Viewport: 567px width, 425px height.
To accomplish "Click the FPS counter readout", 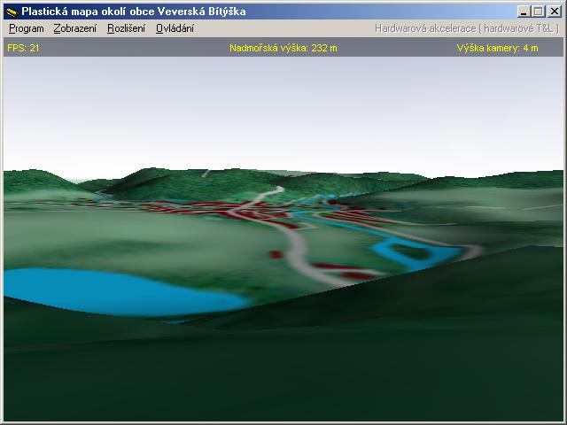I will (x=23, y=48).
